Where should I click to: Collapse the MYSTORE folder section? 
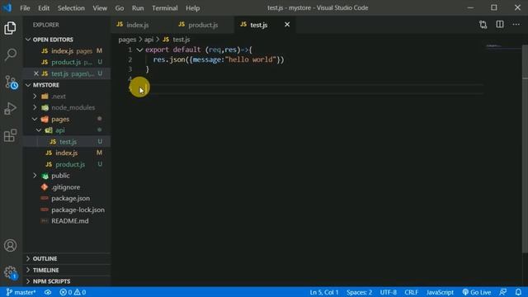tap(67, 85)
